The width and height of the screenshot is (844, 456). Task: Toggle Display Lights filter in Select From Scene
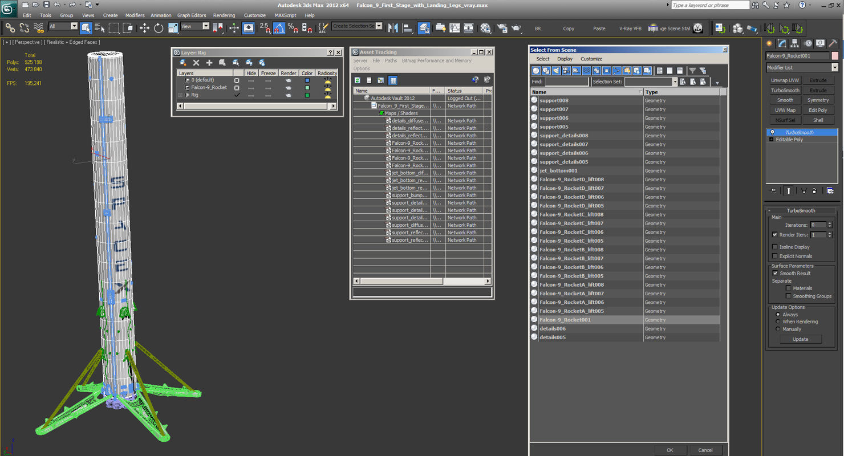coord(556,71)
